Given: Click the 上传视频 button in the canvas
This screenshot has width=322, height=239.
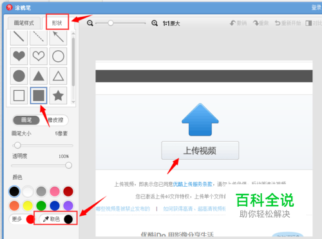Looking at the screenshot, I should click(200, 150).
